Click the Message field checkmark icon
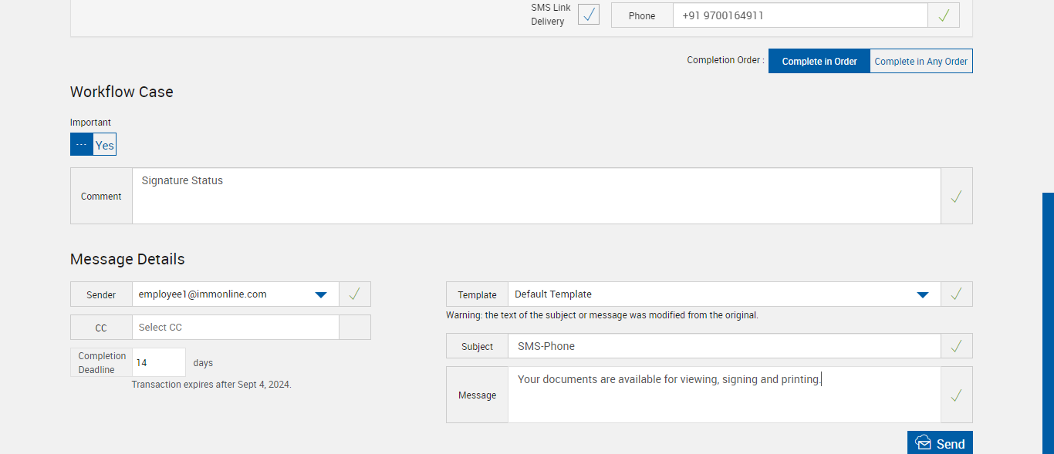The image size is (1054, 454). point(956,395)
